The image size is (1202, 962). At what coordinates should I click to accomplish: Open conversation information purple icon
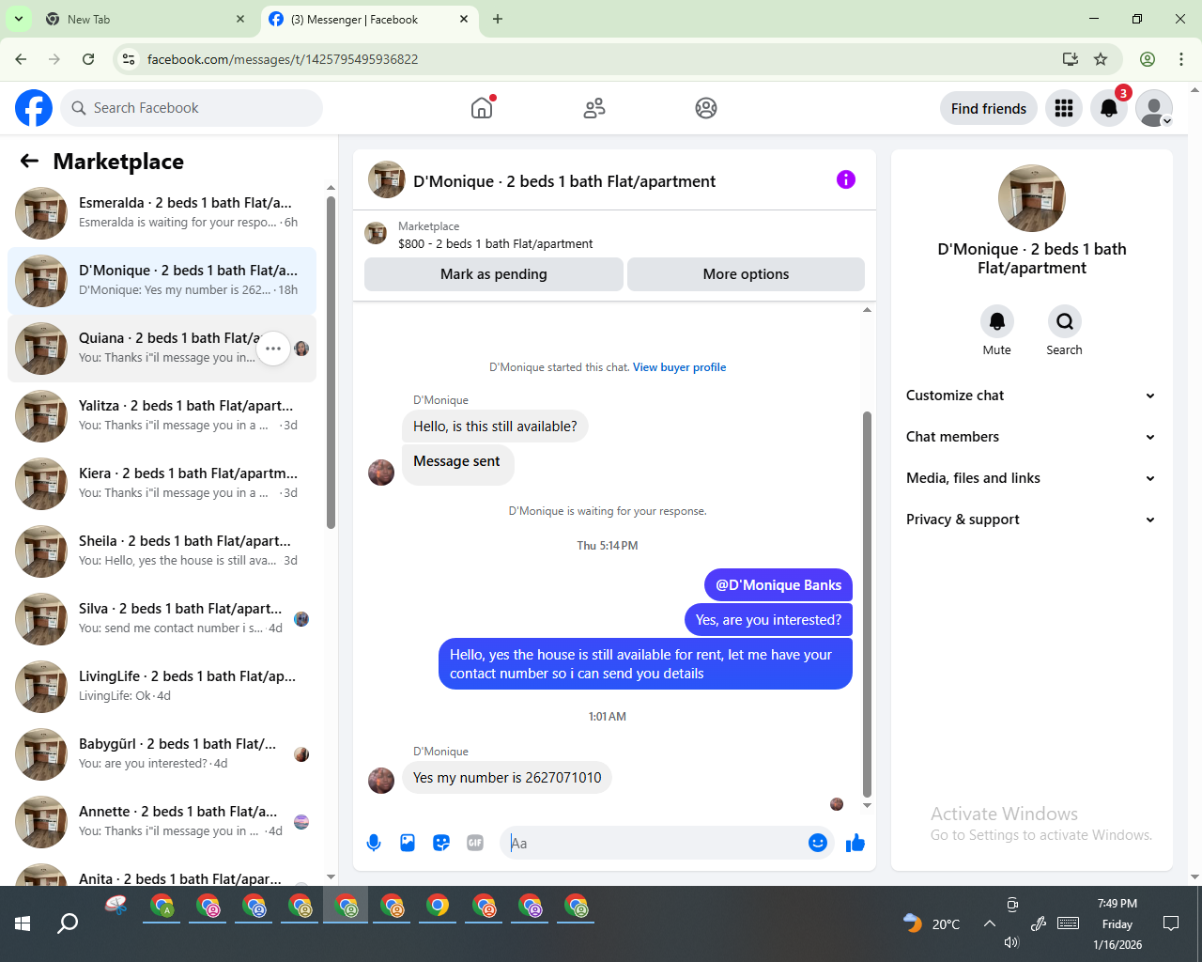(x=846, y=179)
